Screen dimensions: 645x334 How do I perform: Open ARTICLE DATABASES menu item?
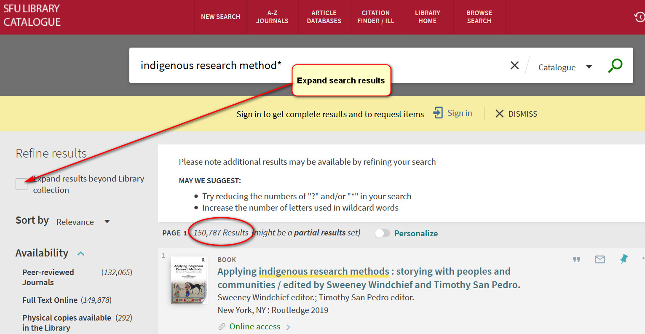coord(324,17)
